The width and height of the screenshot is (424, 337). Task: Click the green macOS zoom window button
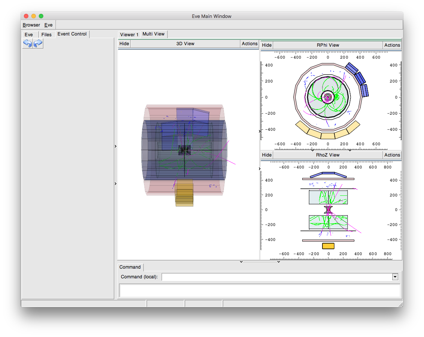coord(41,16)
